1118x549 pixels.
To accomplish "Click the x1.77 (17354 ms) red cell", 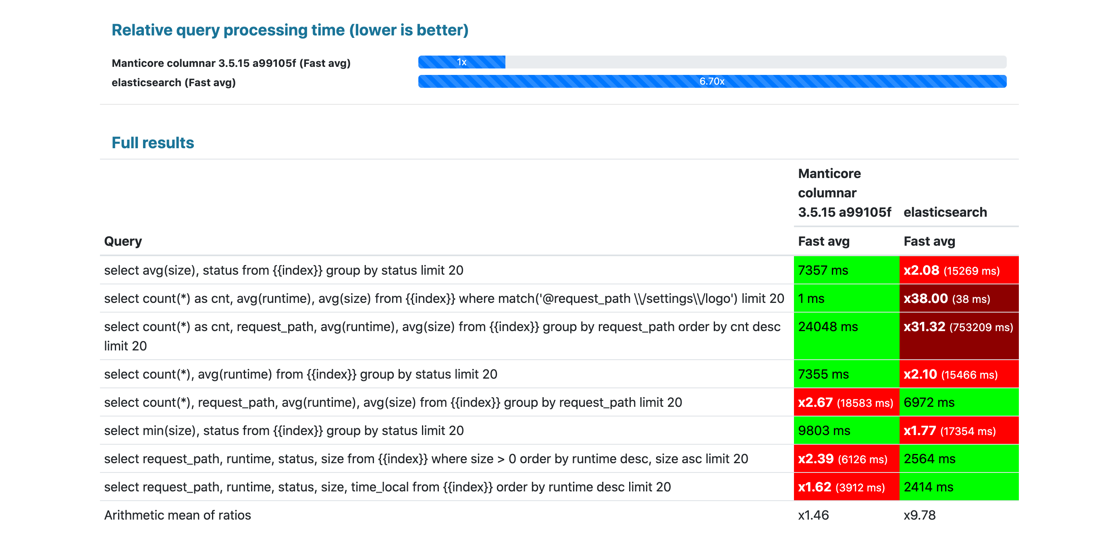I will [958, 431].
